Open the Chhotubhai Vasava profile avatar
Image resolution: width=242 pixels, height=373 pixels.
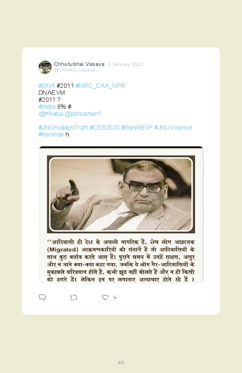(x=45, y=67)
